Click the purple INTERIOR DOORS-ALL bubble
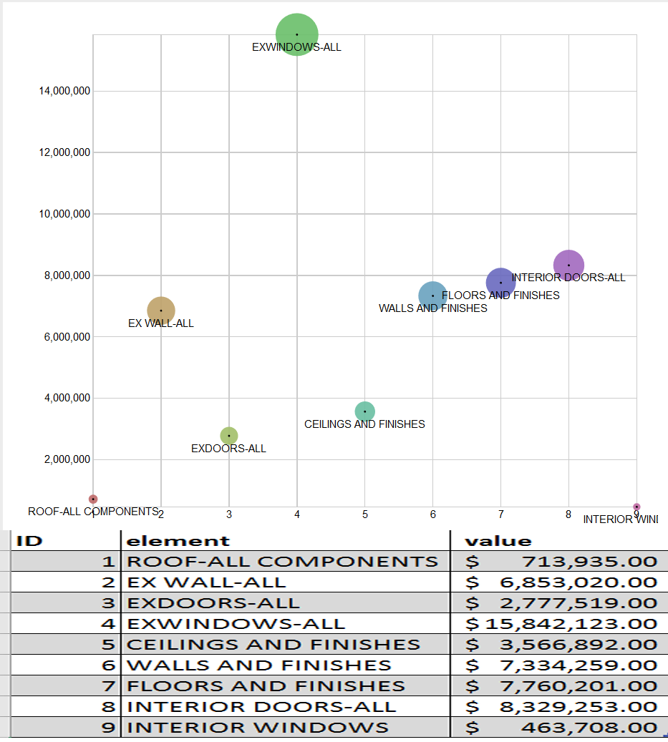Image resolution: width=668 pixels, height=742 pixels. point(568,265)
